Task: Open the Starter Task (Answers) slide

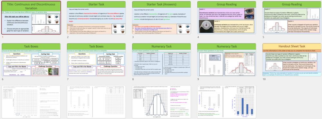Action: (x=162, y=18)
